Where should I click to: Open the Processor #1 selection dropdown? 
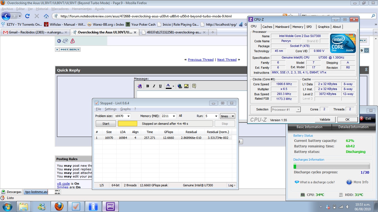coord(286,110)
